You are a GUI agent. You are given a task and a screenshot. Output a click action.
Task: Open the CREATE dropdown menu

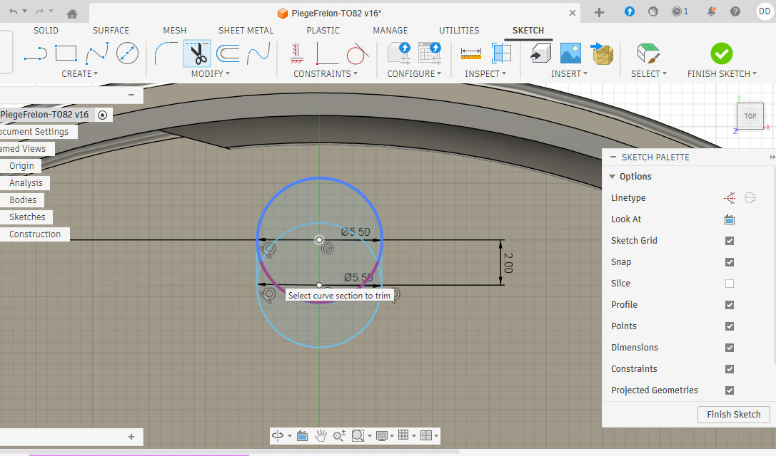pos(79,74)
